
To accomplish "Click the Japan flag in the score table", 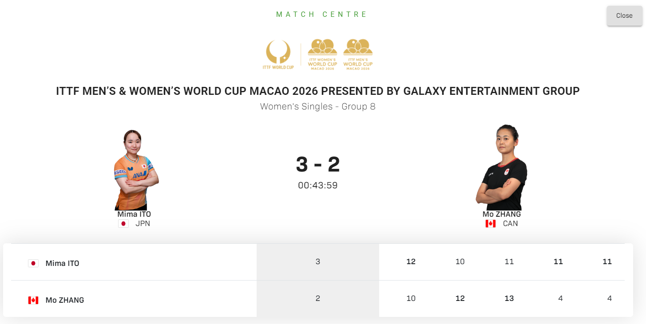I will 33,263.
